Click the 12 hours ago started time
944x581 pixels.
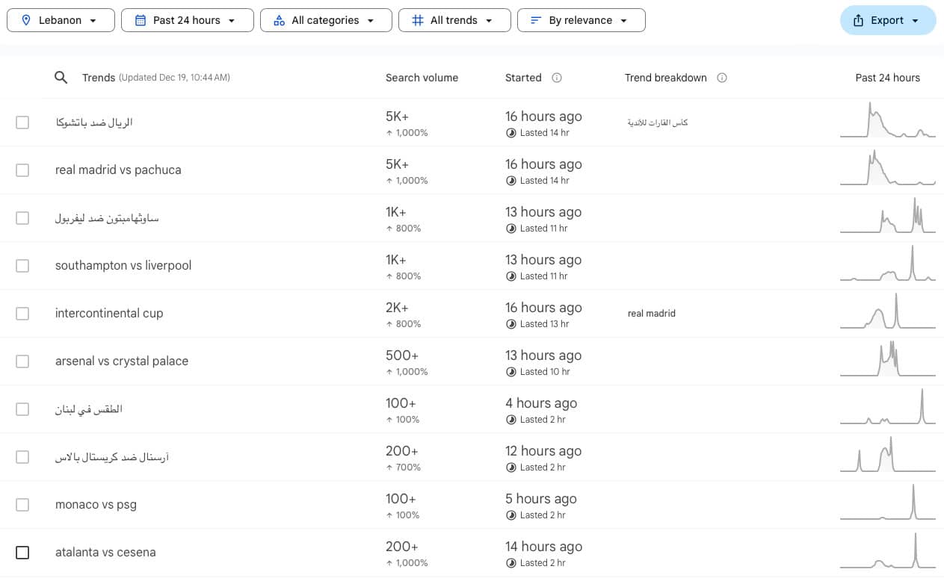[543, 451]
